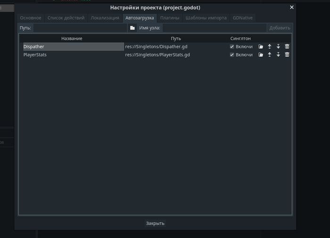Click the Добавить button

click(x=280, y=28)
